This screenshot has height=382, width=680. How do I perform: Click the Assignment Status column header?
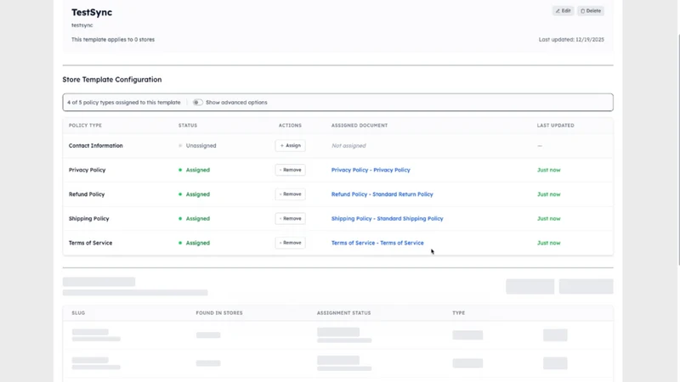click(x=343, y=312)
